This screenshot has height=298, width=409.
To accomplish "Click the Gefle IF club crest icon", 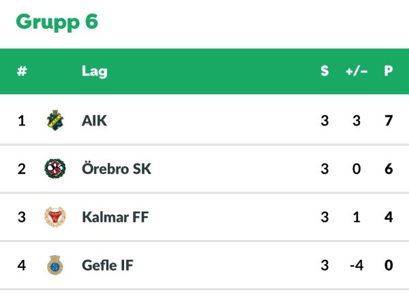I will pyautogui.click(x=55, y=265).
